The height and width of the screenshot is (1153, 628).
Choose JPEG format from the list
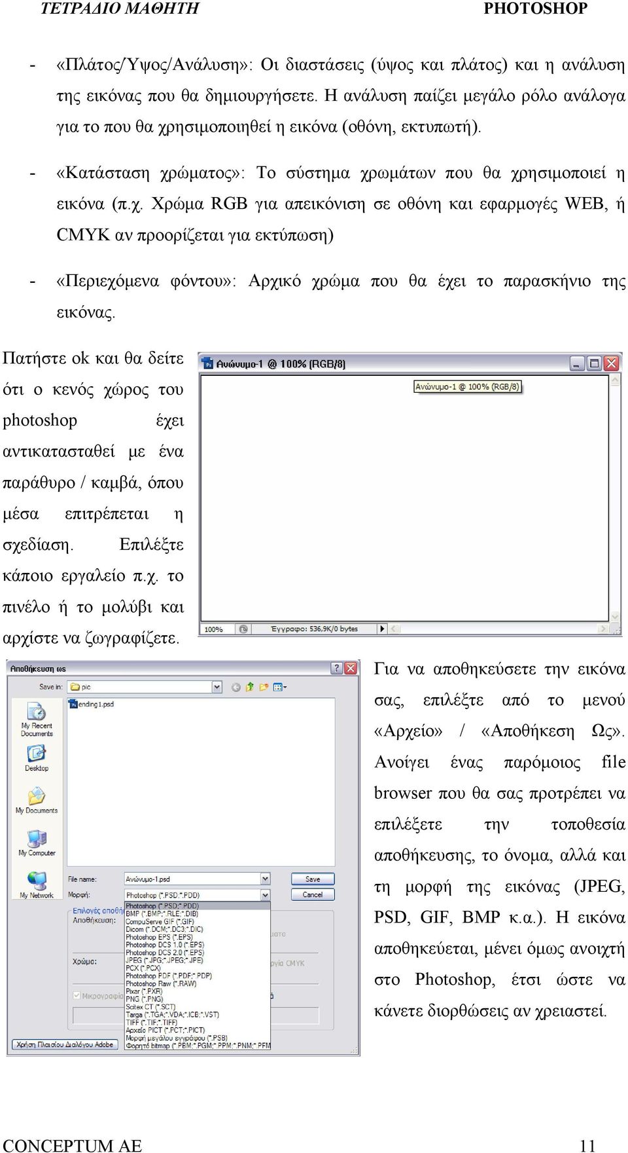[197, 960]
